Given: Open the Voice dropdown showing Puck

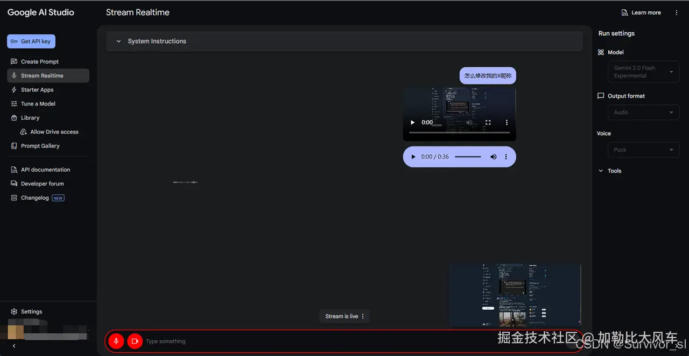Looking at the screenshot, I should (644, 150).
